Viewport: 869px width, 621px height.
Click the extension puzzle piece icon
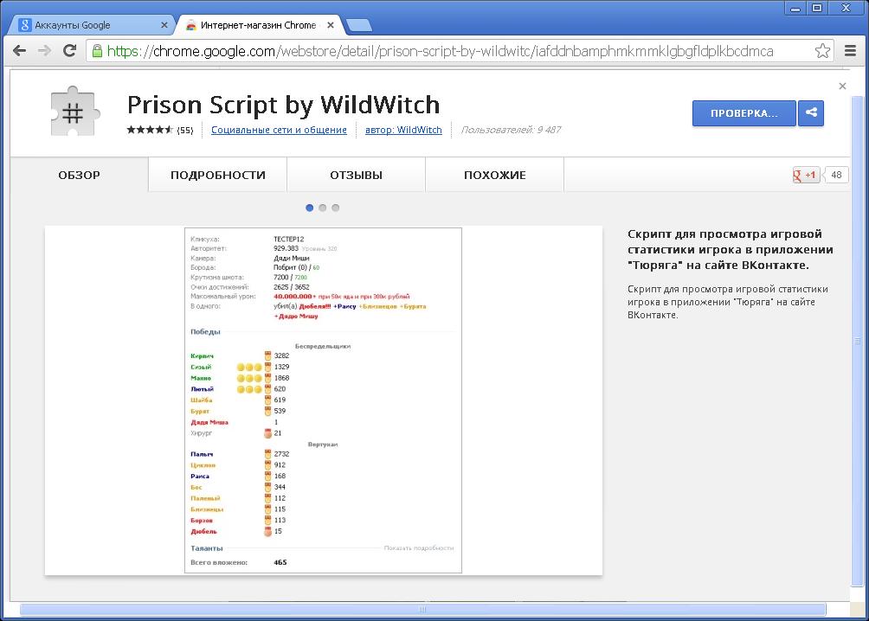[74, 112]
